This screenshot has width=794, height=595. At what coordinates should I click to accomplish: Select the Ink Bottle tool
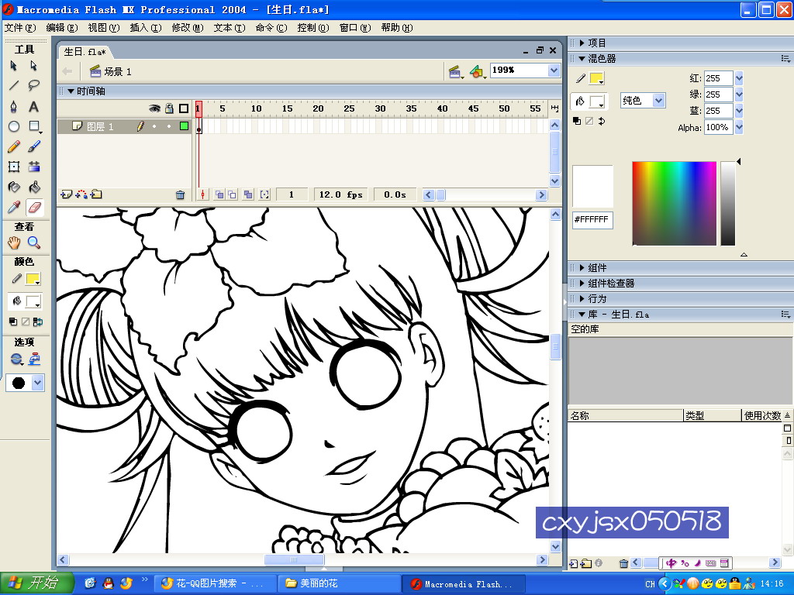point(14,187)
